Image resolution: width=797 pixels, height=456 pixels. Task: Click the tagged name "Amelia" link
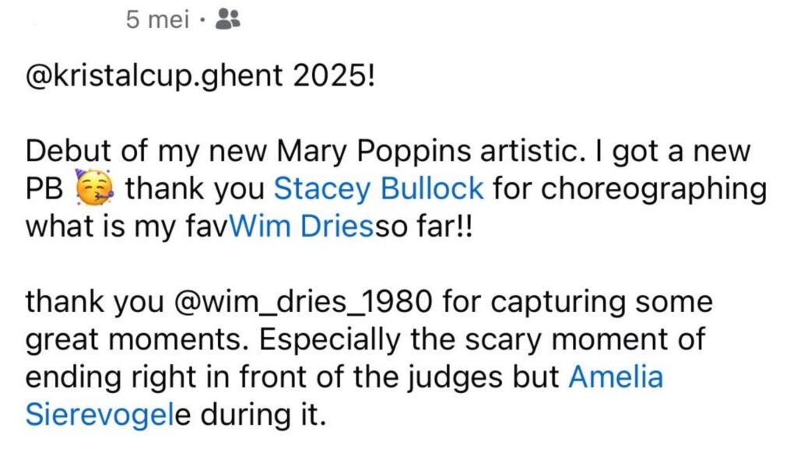coord(616,377)
